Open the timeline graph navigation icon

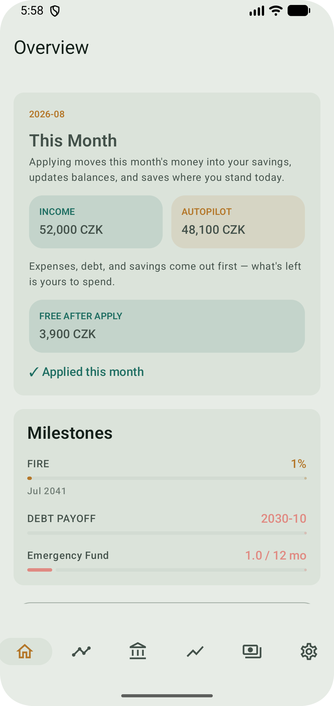pyautogui.click(x=81, y=651)
